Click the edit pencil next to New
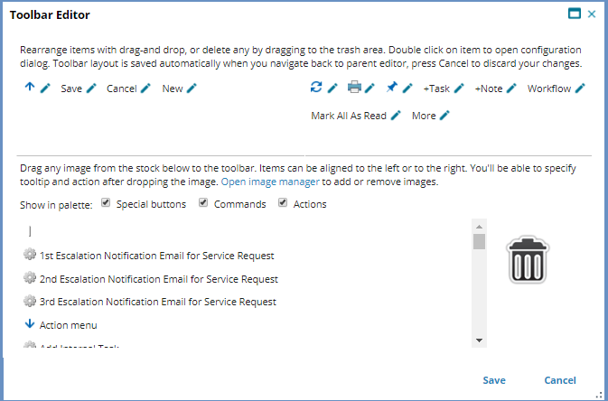The height and width of the screenshot is (401, 608). click(x=191, y=89)
